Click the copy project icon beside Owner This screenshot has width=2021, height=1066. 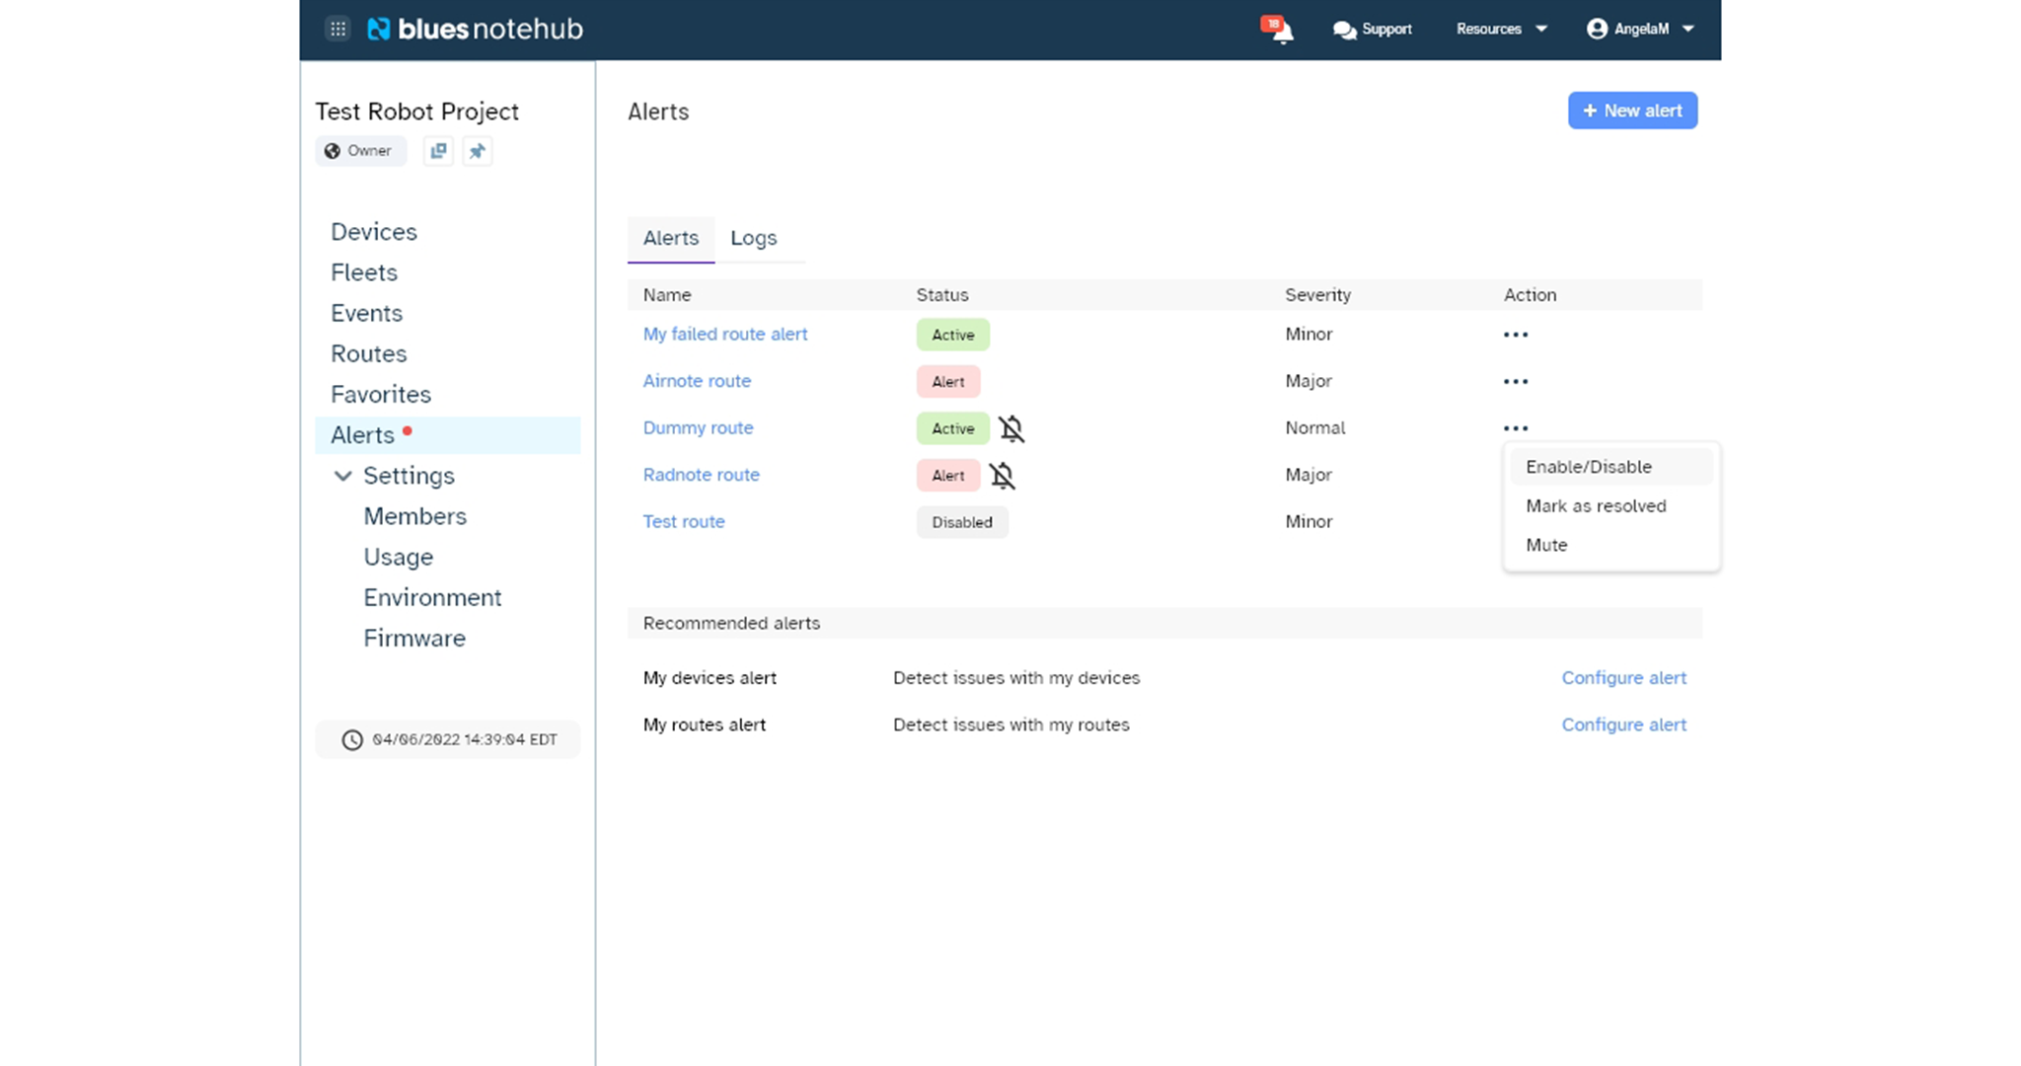coord(438,151)
